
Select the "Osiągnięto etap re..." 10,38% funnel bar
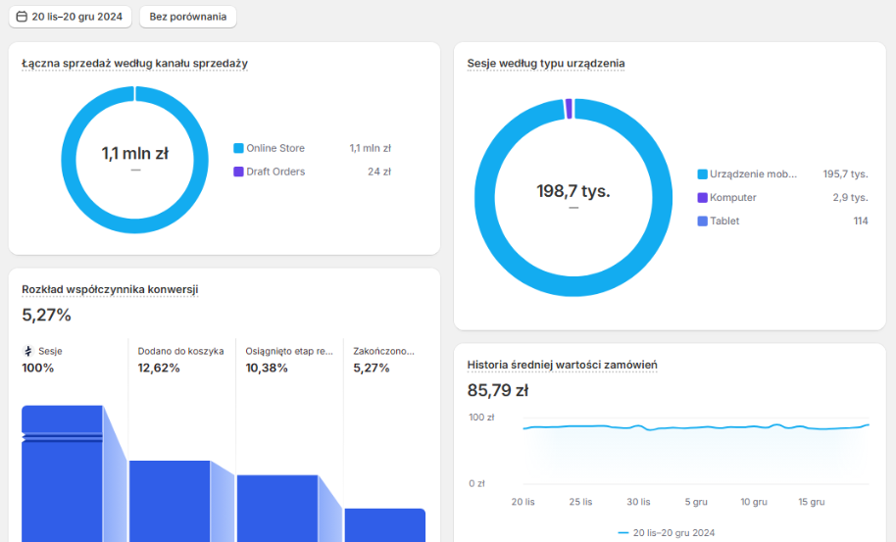point(276,508)
